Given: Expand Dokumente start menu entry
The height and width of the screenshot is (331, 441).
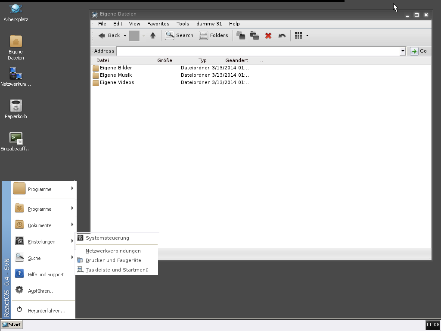Looking at the screenshot, I should pos(43,225).
